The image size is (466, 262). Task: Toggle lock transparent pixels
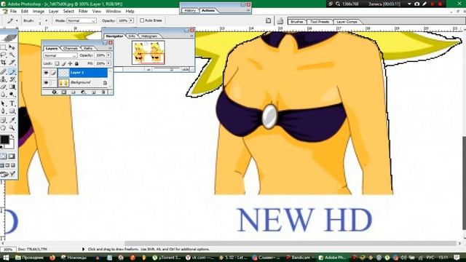pos(57,63)
